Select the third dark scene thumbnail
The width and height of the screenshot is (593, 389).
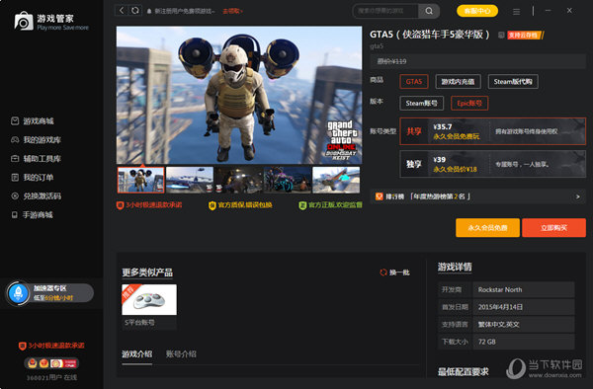point(238,180)
